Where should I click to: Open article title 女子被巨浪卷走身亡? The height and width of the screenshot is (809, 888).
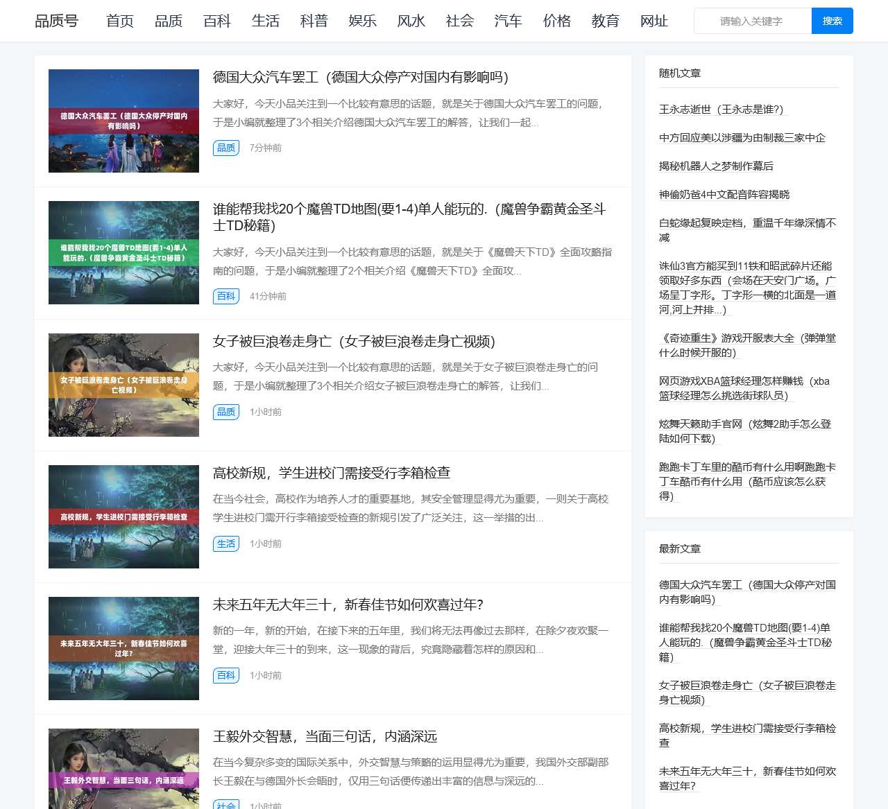[x=354, y=341]
